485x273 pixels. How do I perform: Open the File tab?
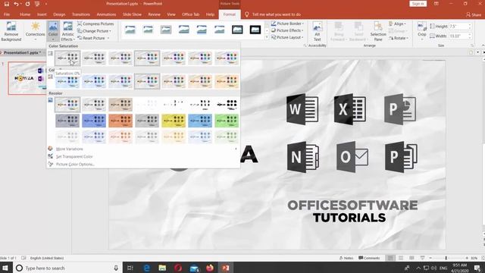7,14
